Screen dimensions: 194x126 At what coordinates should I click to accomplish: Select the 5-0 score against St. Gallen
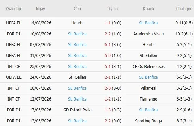pos(108,55)
